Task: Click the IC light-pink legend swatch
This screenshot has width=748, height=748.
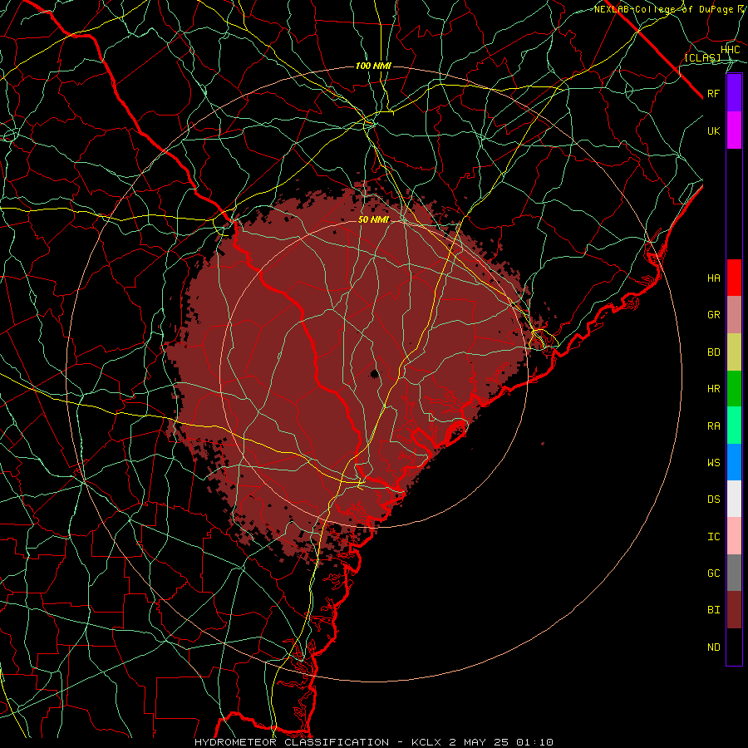Action: click(734, 536)
